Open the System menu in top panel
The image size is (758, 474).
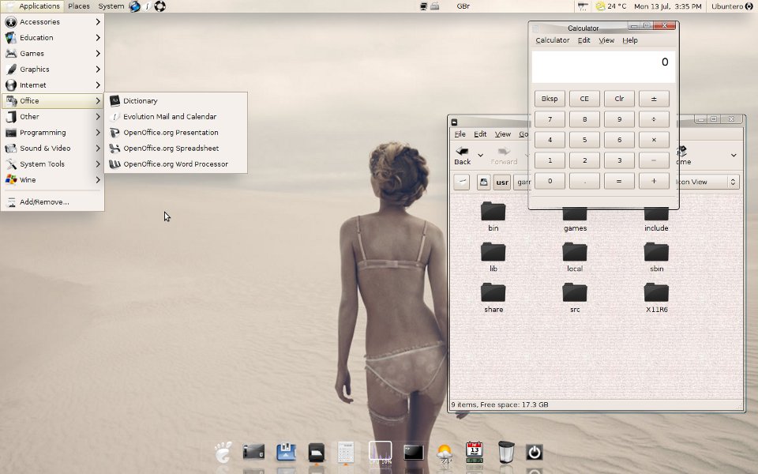pyautogui.click(x=111, y=6)
